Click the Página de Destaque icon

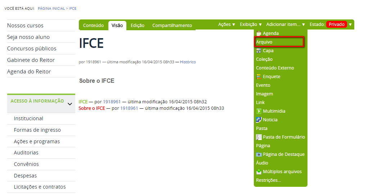tap(259, 154)
